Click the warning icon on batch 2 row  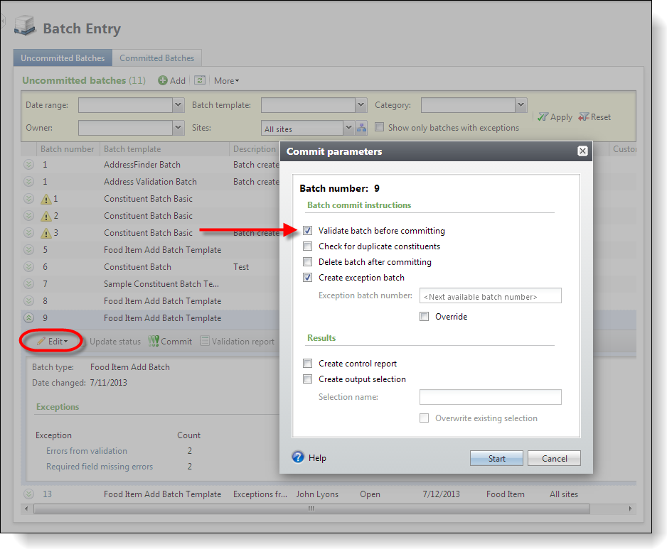[46, 216]
